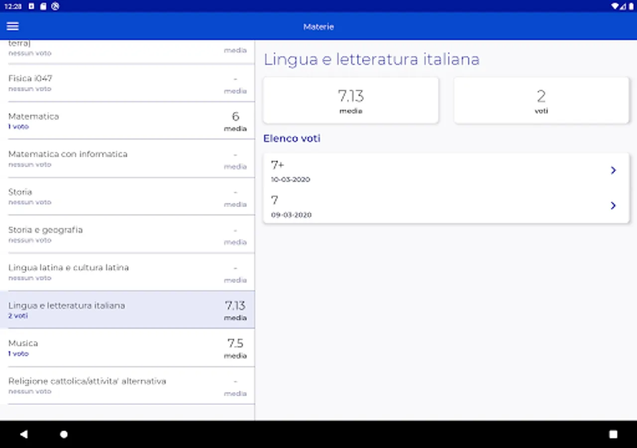
Task: Select the Musica subject row
Action: tap(127, 348)
